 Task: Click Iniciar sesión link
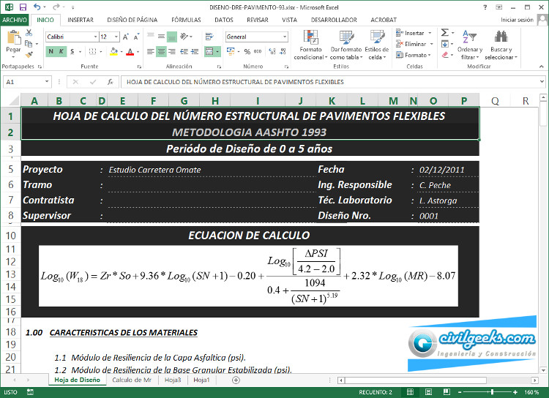(x=516, y=20)
